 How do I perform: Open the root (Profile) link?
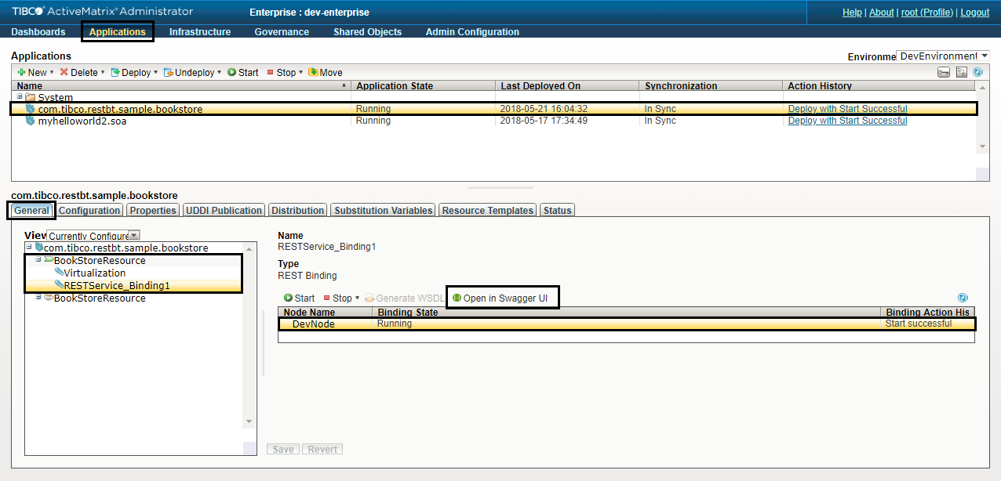pyautogui.click(x=927, y=13)
